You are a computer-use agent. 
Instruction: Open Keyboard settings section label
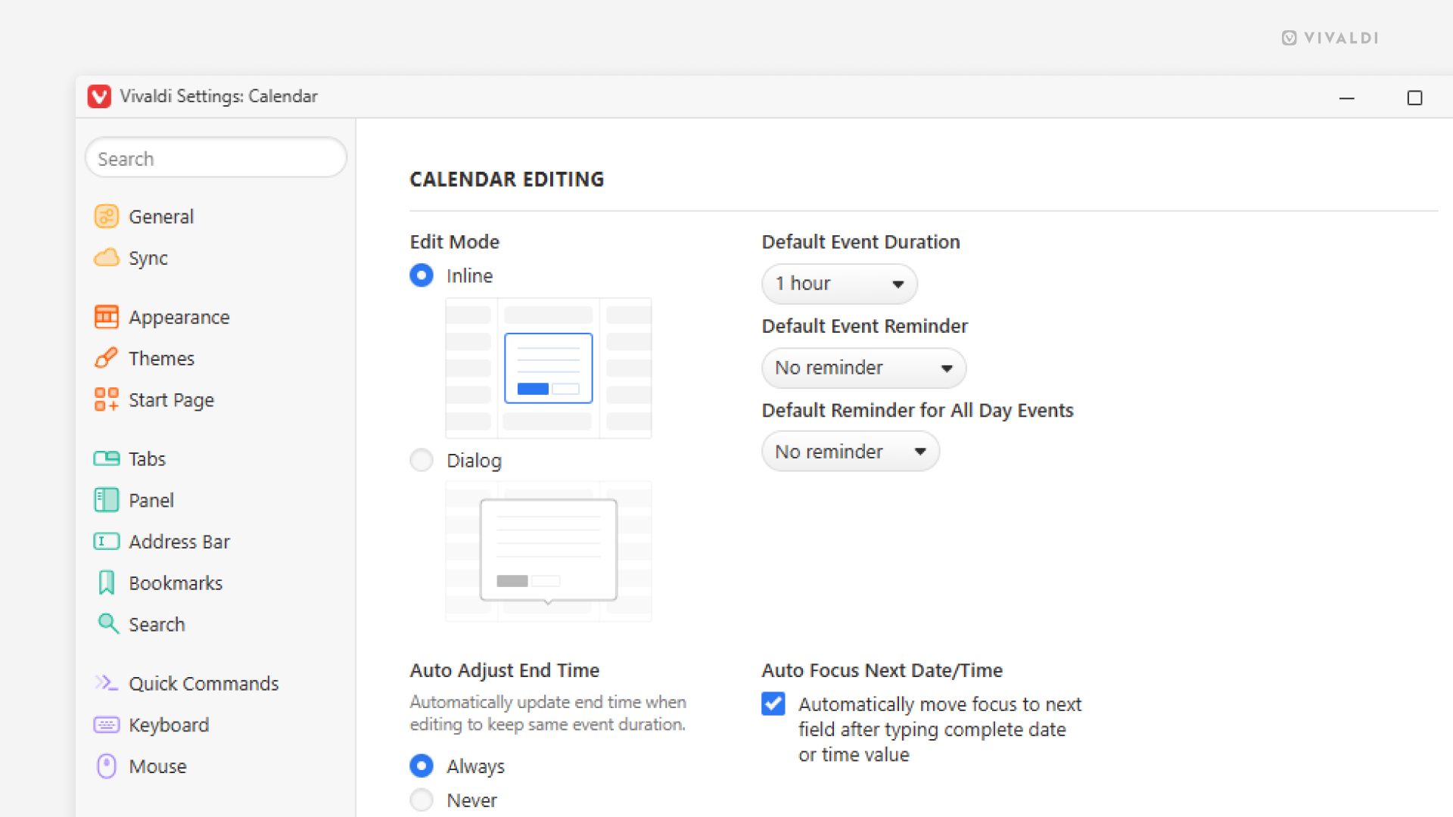pyautogui.click(x=169, y=725)
